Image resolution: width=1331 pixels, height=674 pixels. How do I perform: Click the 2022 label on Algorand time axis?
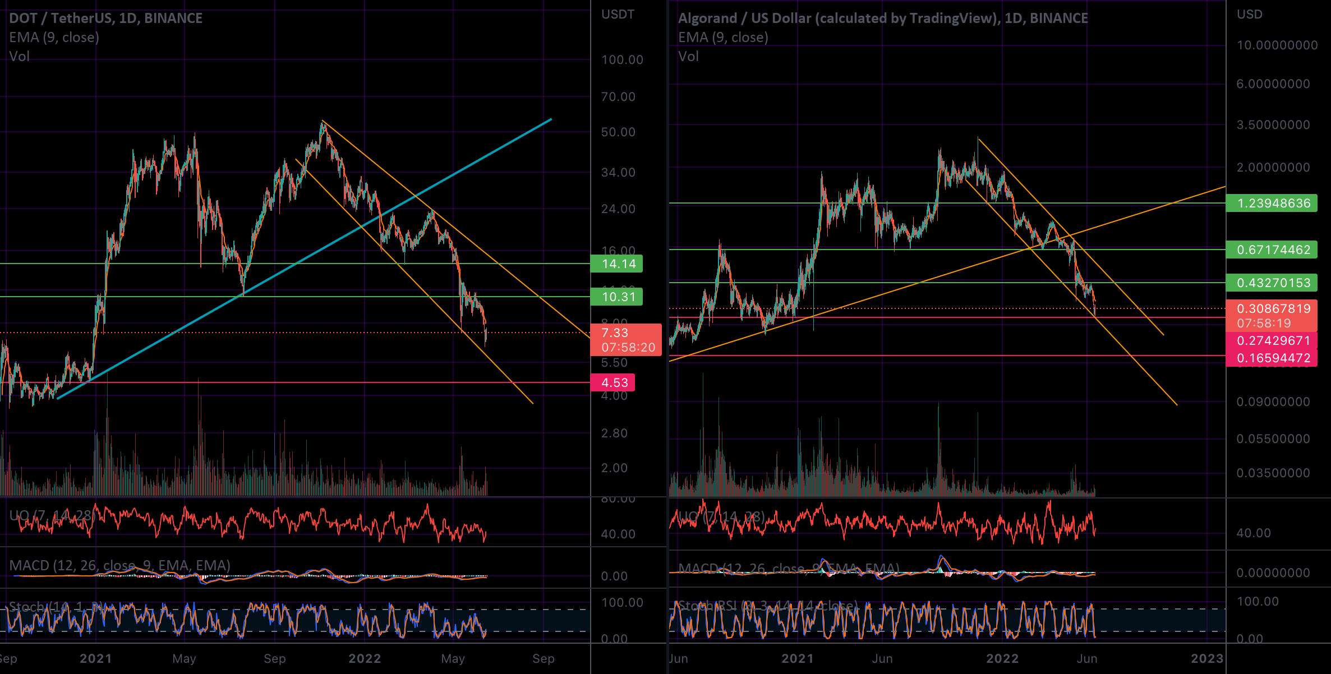(1002, 658)
